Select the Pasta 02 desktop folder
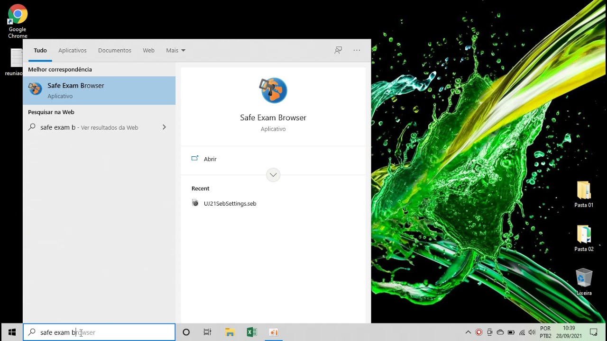The image size is (607, 341). coord(584,238)
